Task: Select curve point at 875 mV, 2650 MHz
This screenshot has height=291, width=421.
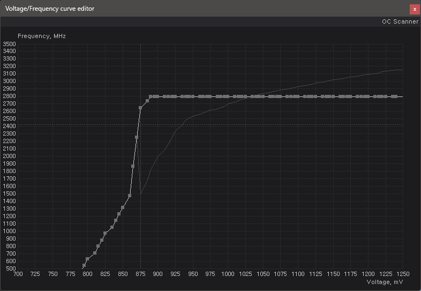Action: point(140,108)
